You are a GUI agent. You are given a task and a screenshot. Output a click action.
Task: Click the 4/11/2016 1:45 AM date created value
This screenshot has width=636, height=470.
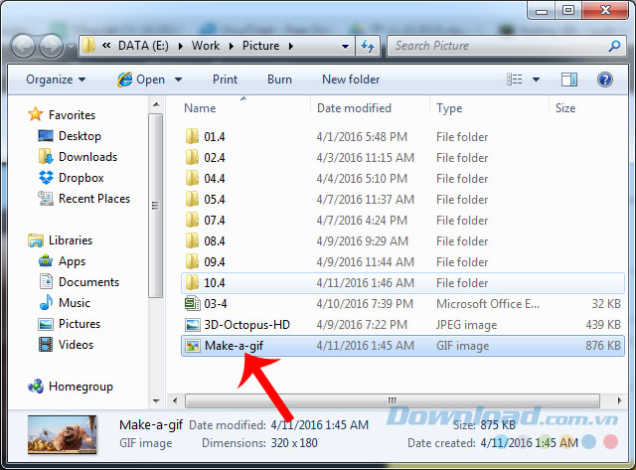(530, 443)
